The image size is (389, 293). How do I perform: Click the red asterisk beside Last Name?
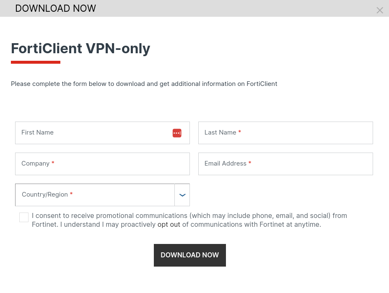pos(240,132)
